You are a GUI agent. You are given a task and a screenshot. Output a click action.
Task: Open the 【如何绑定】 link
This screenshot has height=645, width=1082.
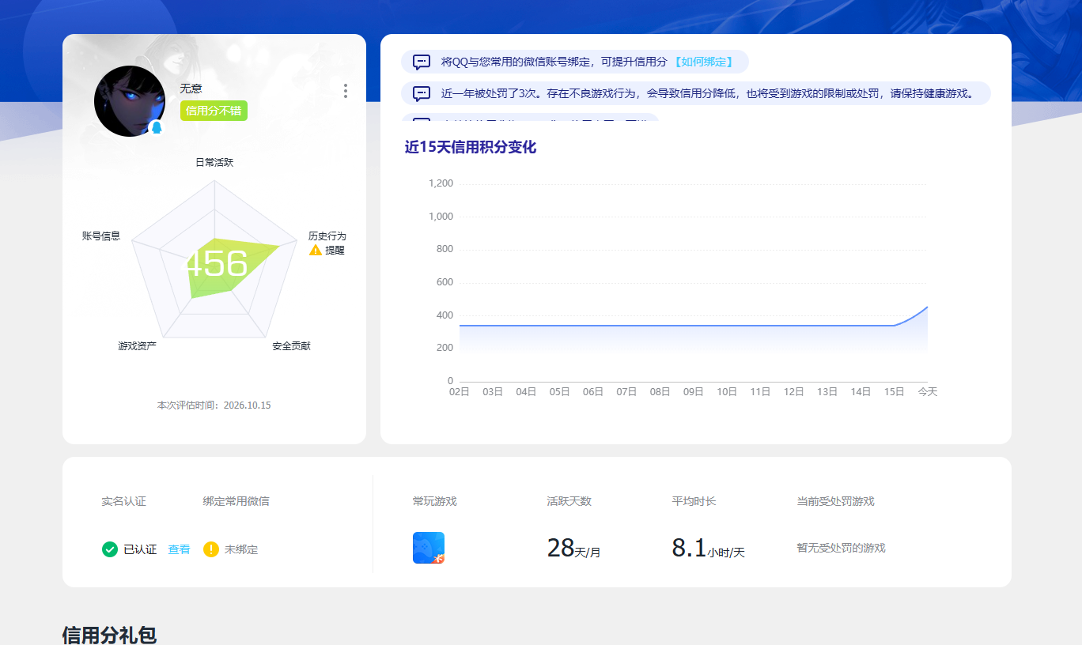click(x=703, y=62)
